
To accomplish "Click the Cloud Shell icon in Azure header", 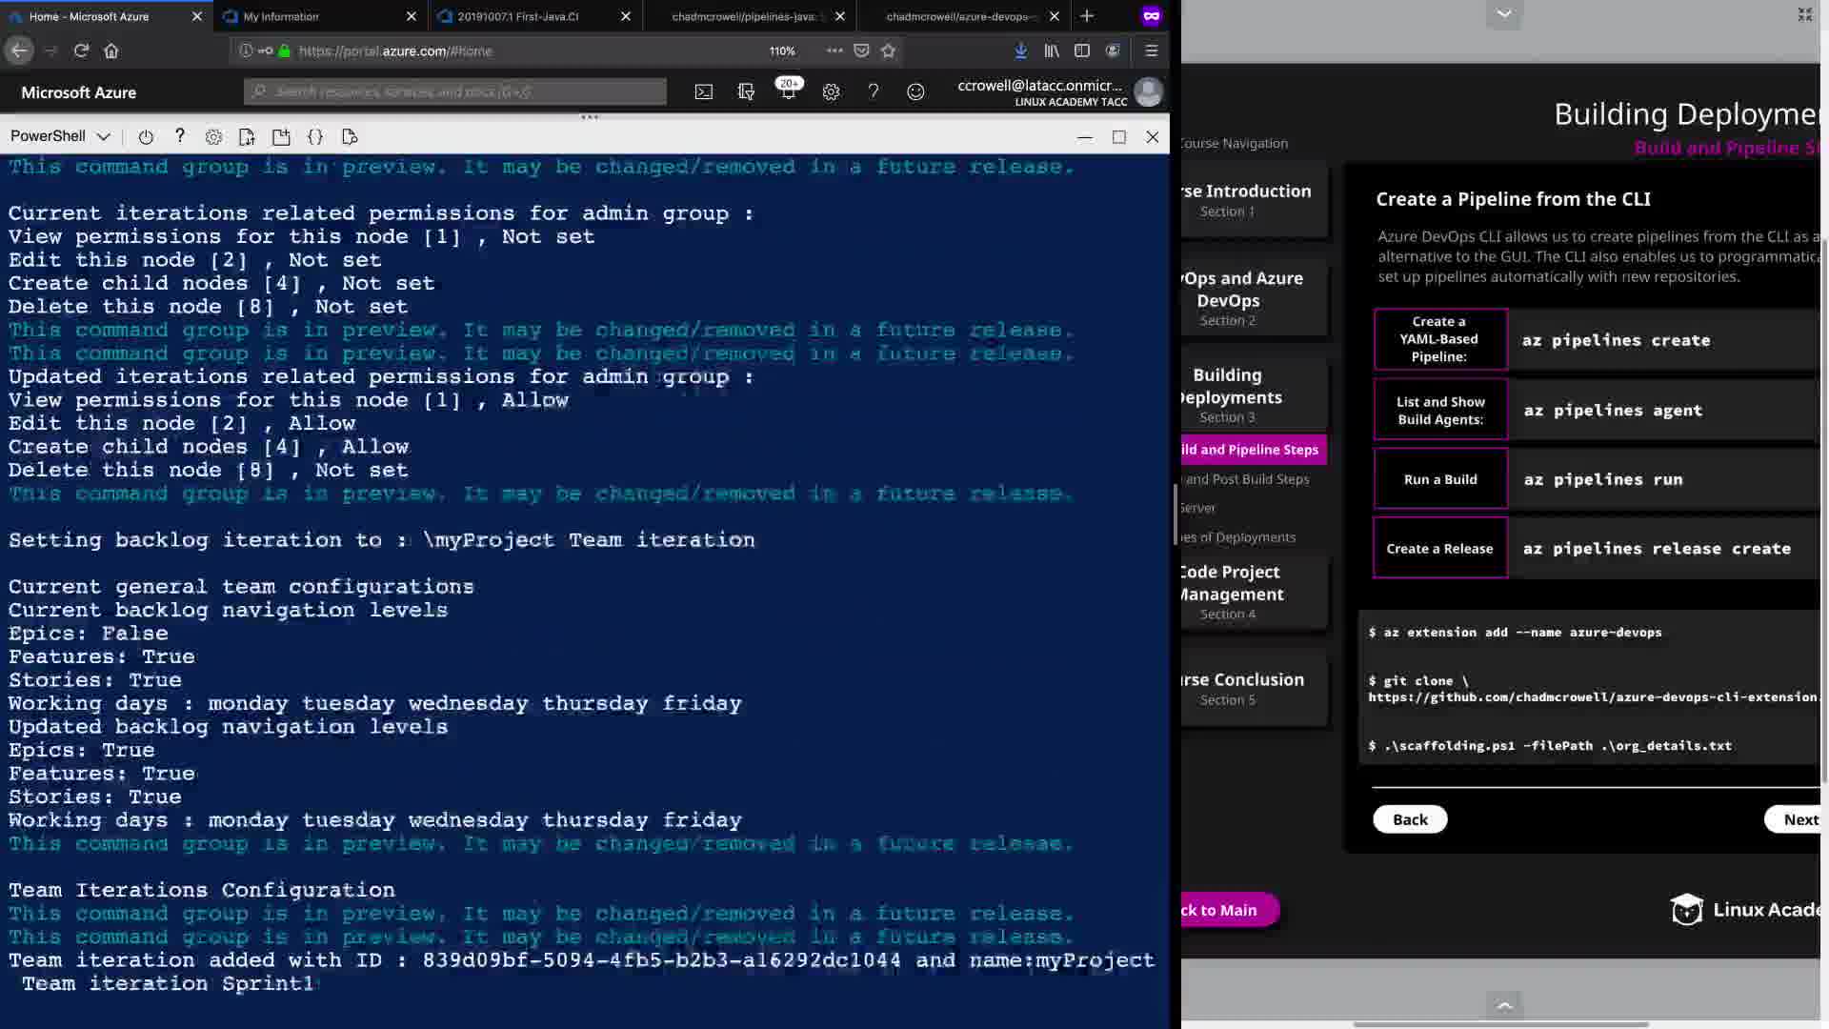I will pos(703,92).
